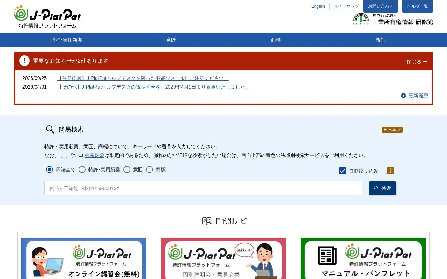Click the book icon beside 目的別ナビ

(x=207, y=221)
